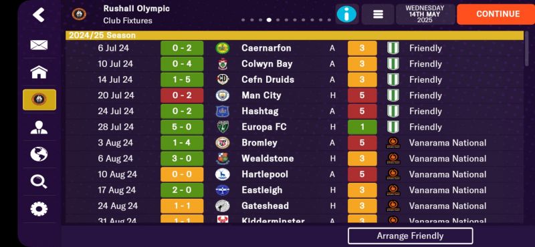This screenshot has height=247, width=535.
Task: Open the Europa FC 5 - 0 score
Action: 182,127
